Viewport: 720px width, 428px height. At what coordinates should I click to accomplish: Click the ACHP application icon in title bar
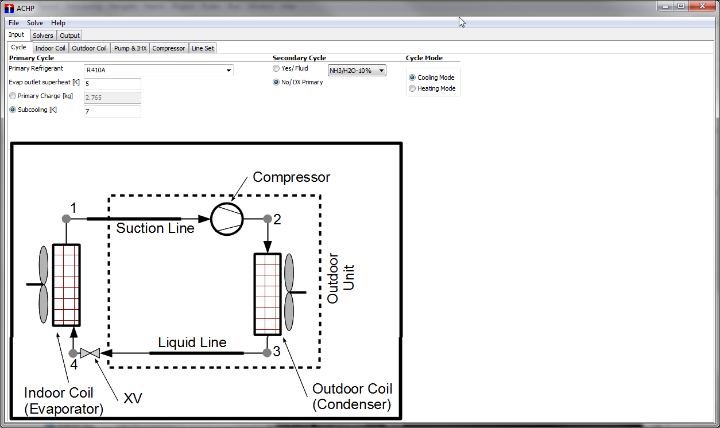point(9,8)
